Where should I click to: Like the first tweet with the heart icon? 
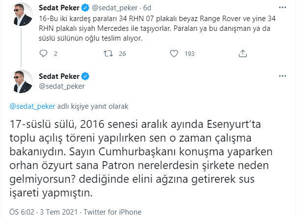click(173, 54)
